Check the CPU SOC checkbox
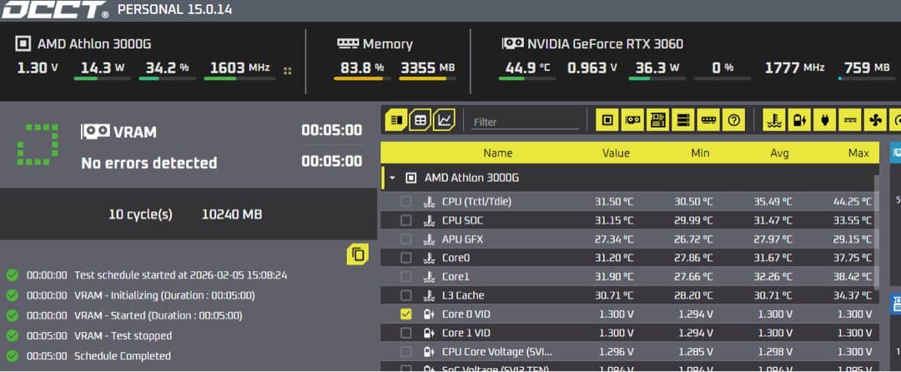 tap(405, 220)
